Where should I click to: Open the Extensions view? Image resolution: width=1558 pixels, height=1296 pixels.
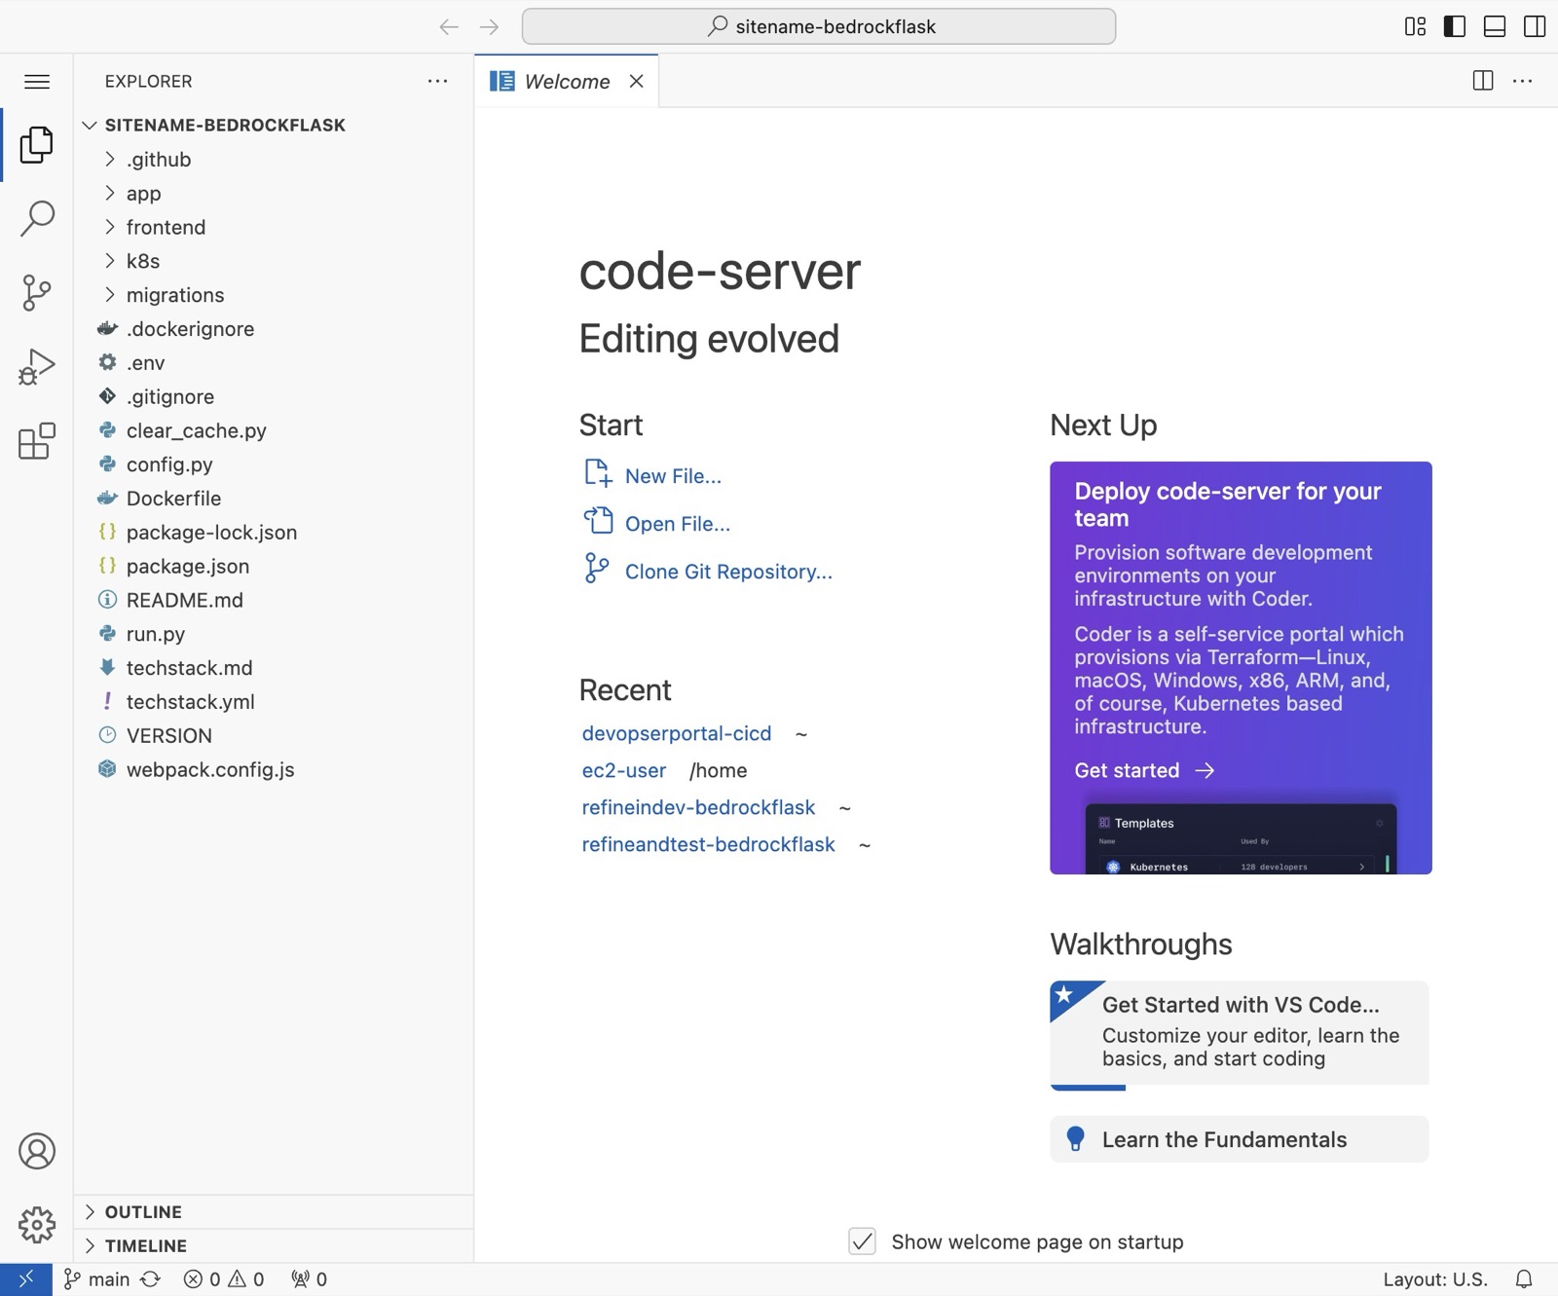pyautogui.click(x=37, y=441)
